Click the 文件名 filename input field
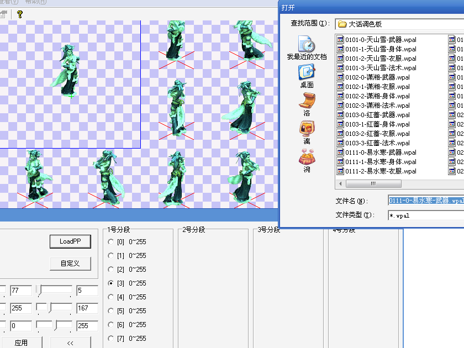Viewport: 464px width, 348px height. [426, 201]
